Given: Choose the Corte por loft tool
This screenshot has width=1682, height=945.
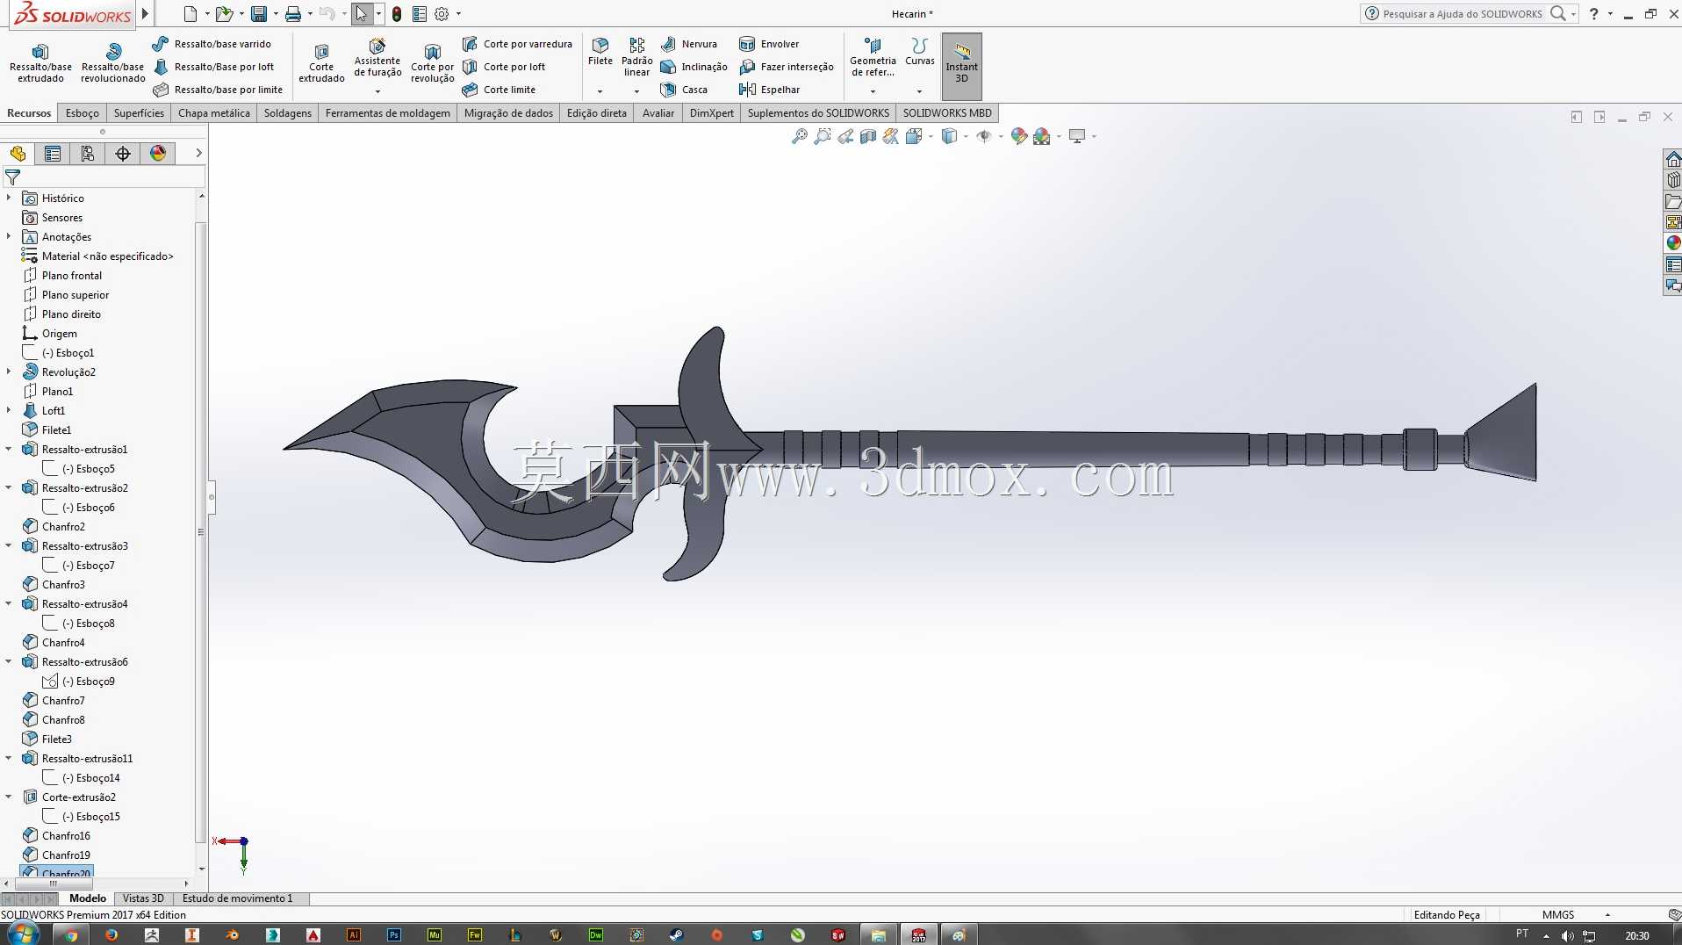Looking at the screenshot, I should point(504,67).
